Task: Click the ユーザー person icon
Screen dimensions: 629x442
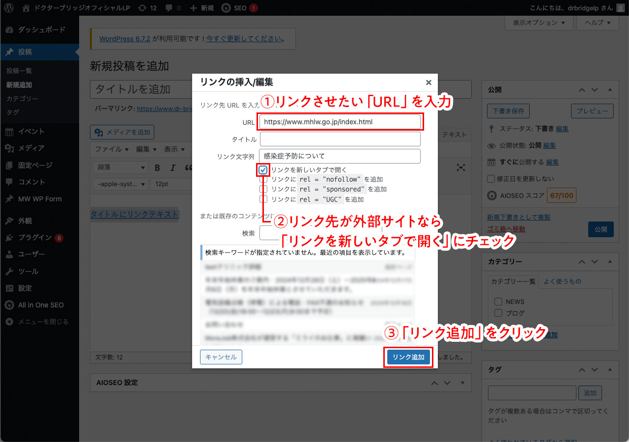Action: [x=9, y=254]
